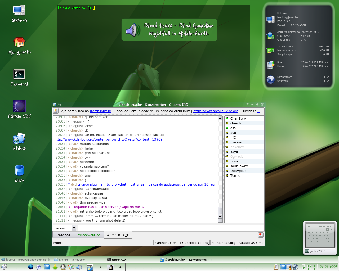Open the volume speaker icon in panel

(x=79, y=267)
